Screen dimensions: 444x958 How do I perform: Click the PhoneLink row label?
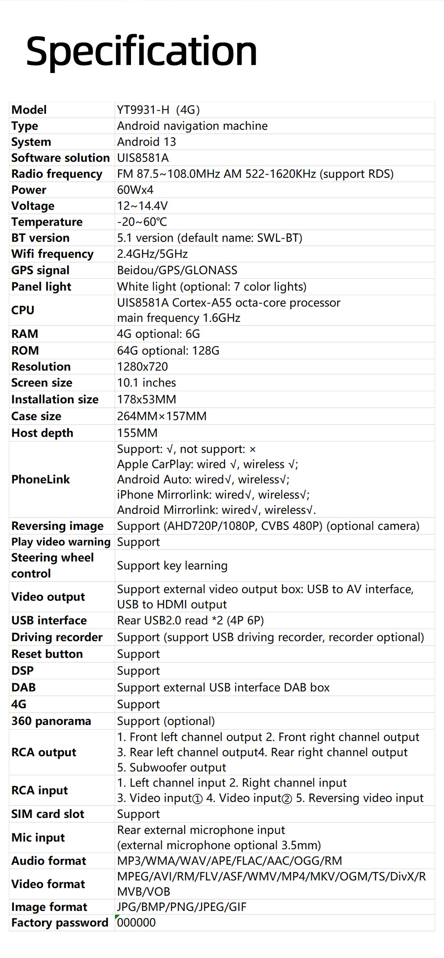(x=40, y=479)
